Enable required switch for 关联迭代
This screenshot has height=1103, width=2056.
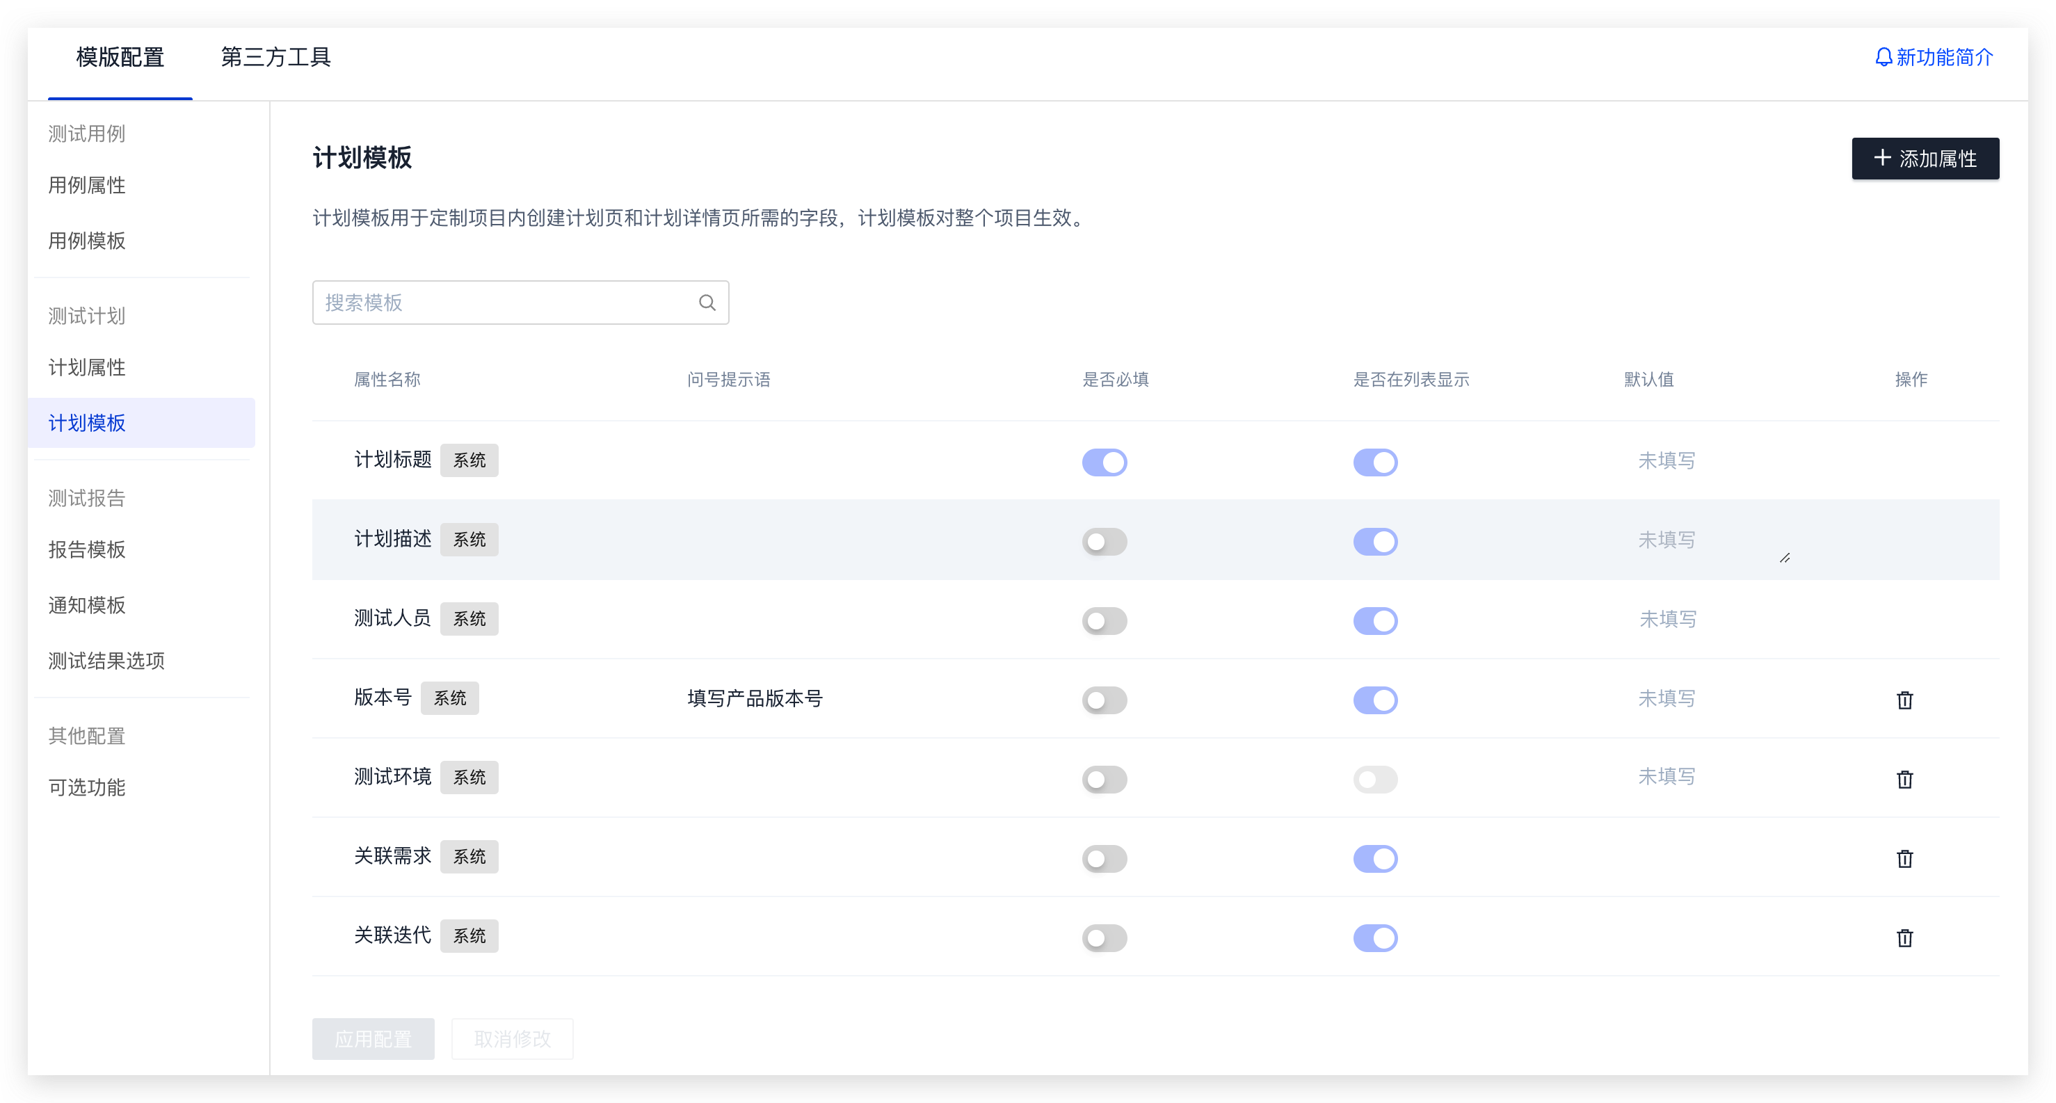pyautogui.click(x=1105, y=937)
